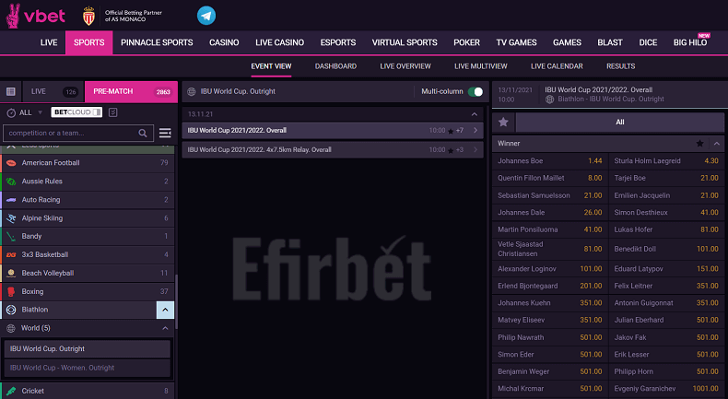Viewport: 728px width, 399px height.
Task: Open the RESULTS view
Action: 620,66
